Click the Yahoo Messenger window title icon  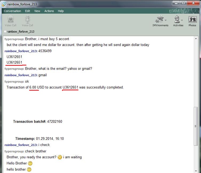[x=4, y=4]
